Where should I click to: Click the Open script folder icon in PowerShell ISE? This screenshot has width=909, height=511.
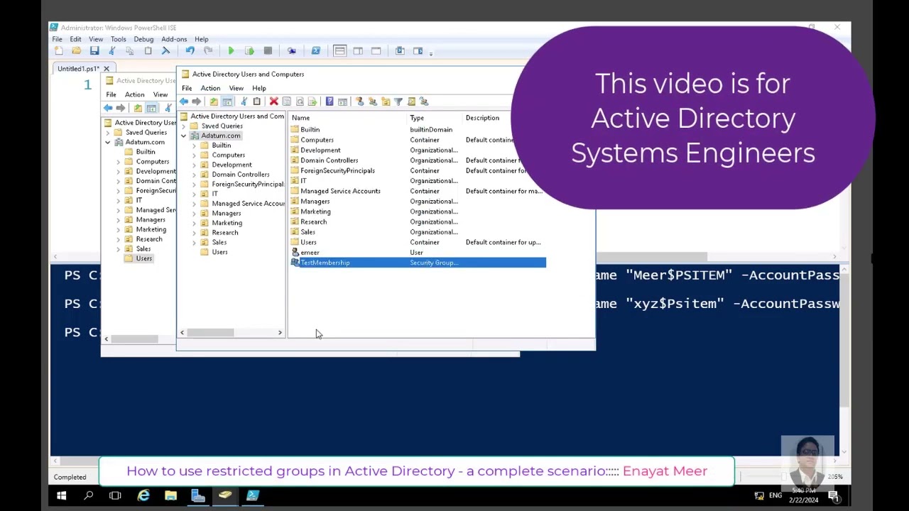pyautogui.click(x=76, y=51)
